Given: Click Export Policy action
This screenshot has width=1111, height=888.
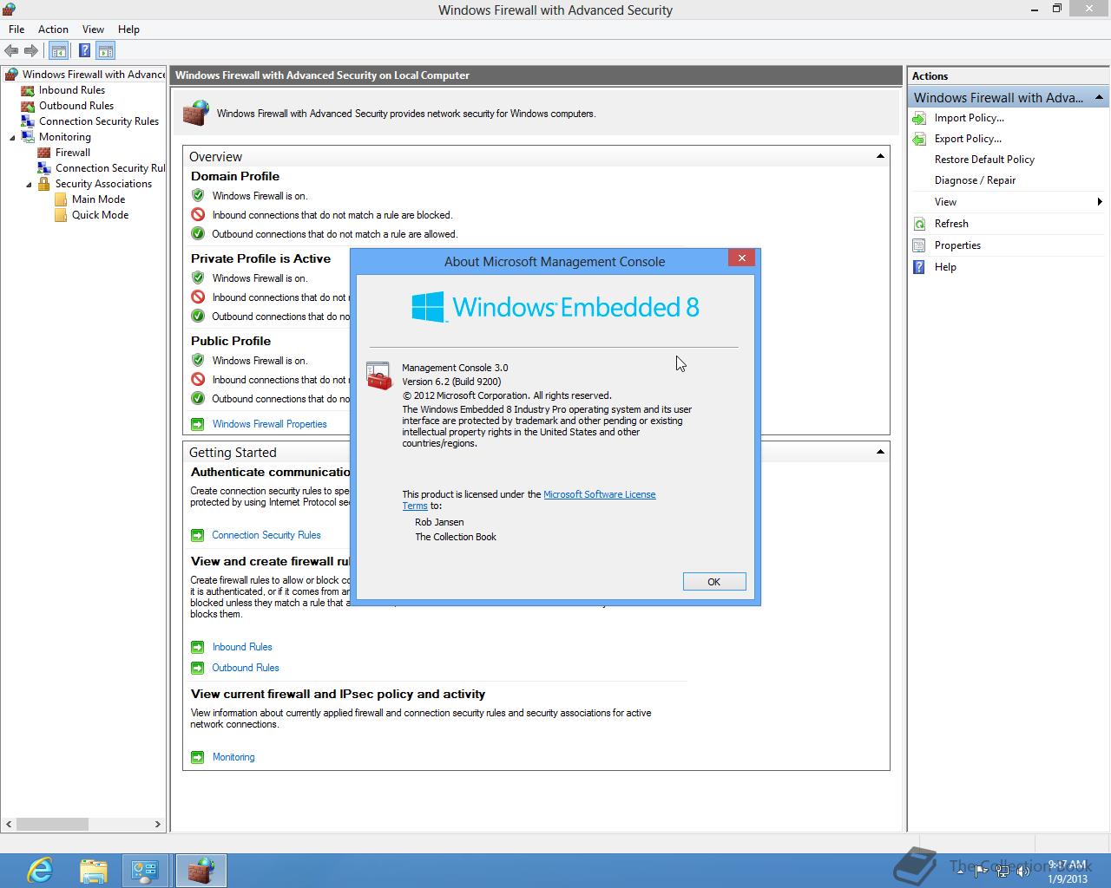Looking at the screenshot, I should [968, 139].
